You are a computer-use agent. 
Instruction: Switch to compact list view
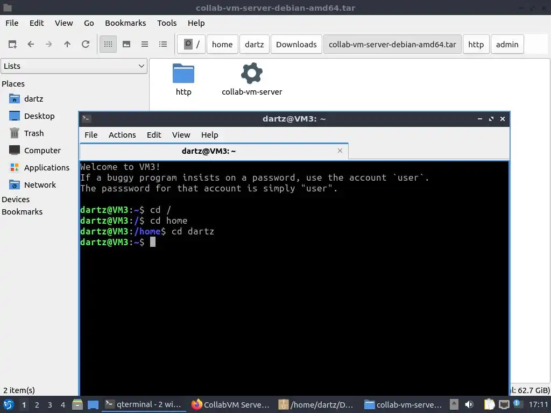tap(145, 44)
